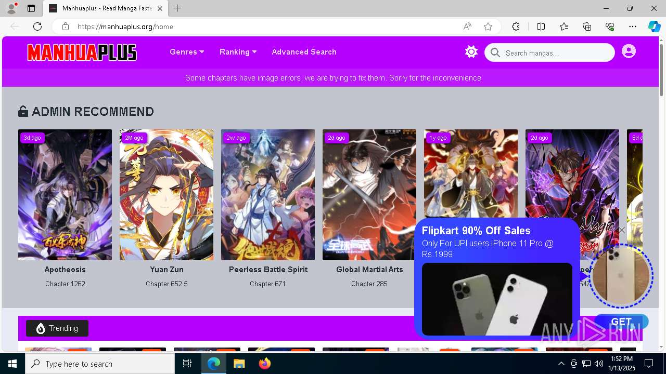
Task: Click the ManhuaPlus logo
Action: click(x=82, y=52)
